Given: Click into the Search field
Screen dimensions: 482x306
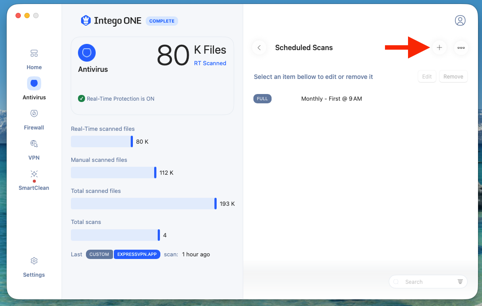Looking at the screenshot, I should (428, 282).
